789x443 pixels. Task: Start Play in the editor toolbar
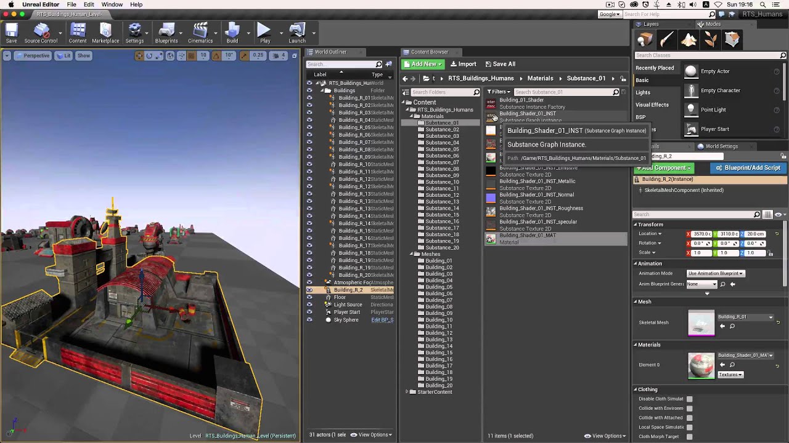pyautogui.click(x=265, y=33)
